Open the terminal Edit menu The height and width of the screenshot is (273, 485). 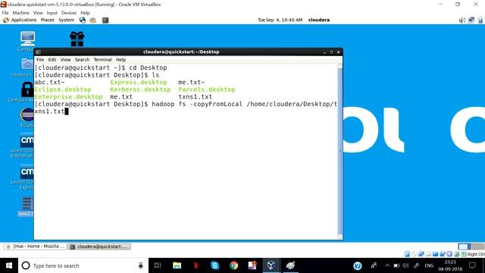(52, 60)
